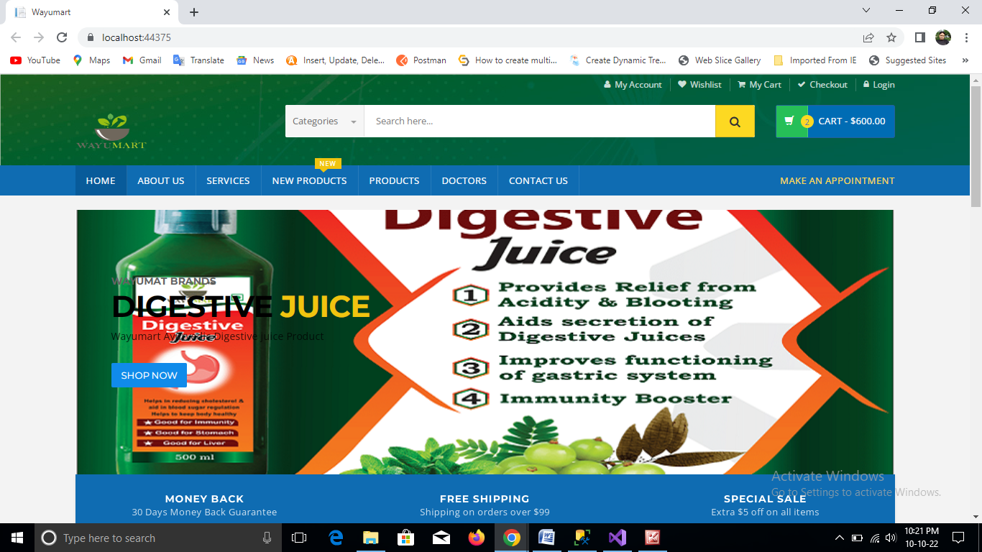Viewport: 982px width, 552px height.
Task: Bookmark this page with the star icon
Action: [891, 37]
